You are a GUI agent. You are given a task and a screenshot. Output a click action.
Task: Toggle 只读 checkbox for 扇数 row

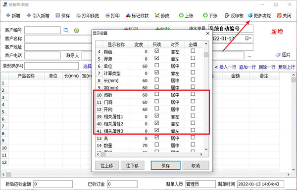[x=156, y=94]
